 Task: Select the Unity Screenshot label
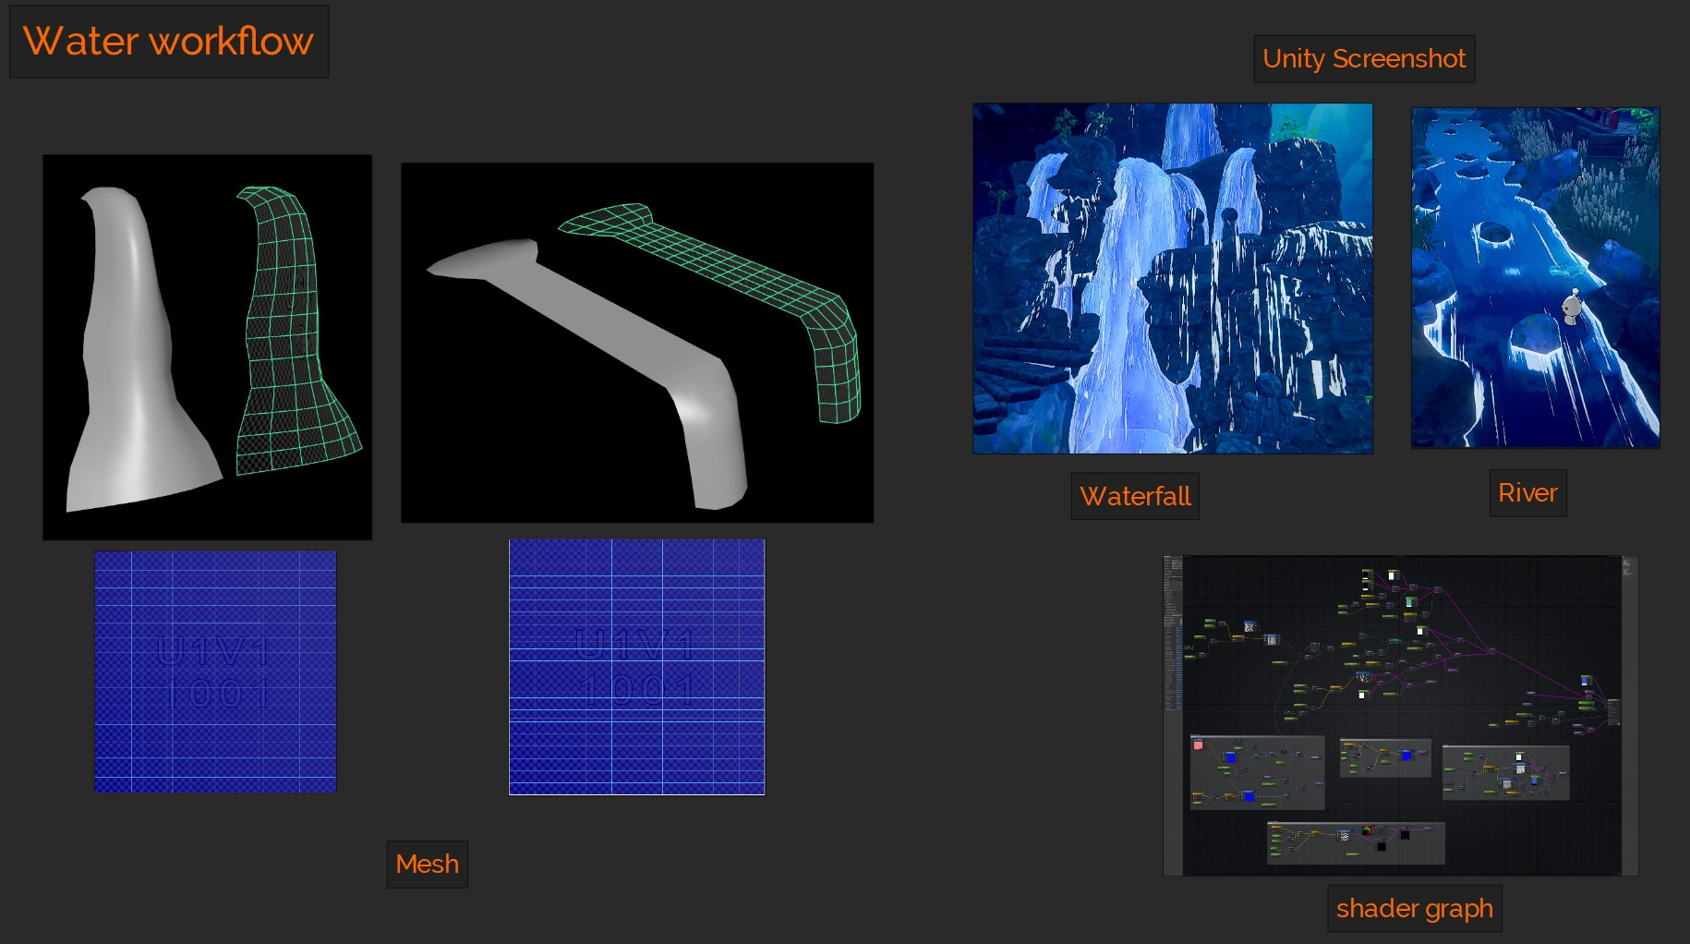coord(1363,59)
